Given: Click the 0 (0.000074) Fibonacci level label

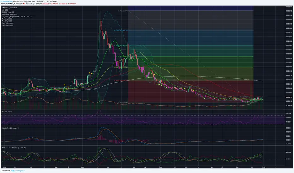Looking at the screenshot, I should click(123, 102).
